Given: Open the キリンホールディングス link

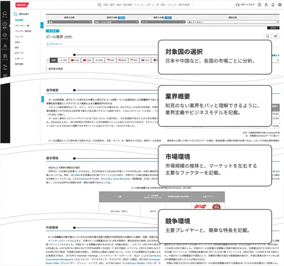Looking at the screenshot, I should coord(60,240).
